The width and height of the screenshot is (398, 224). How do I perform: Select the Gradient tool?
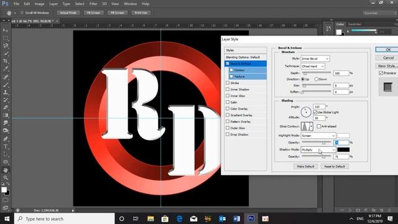6,115
